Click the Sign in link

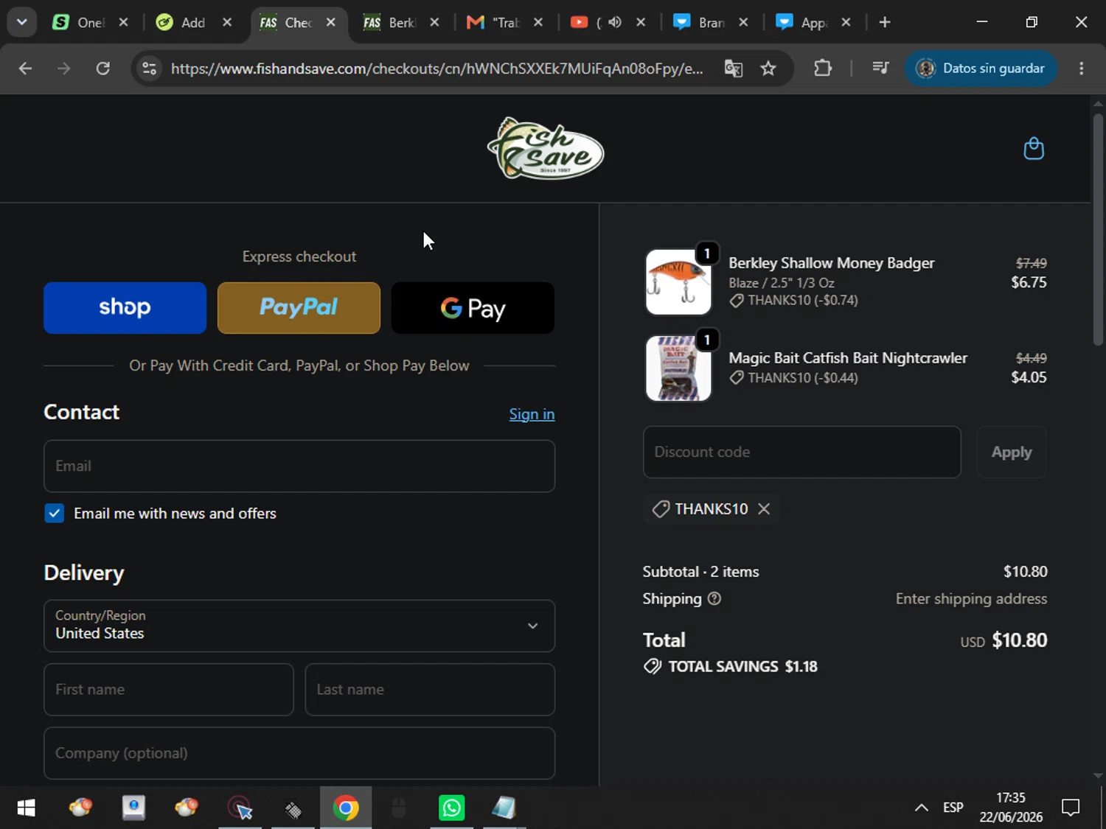click(532, 414)
